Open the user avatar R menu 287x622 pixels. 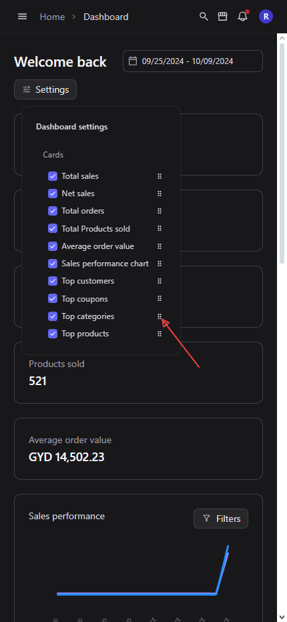[266, 17]
